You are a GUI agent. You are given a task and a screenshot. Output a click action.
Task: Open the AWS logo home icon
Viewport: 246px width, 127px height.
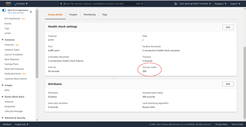click(8, 3)
